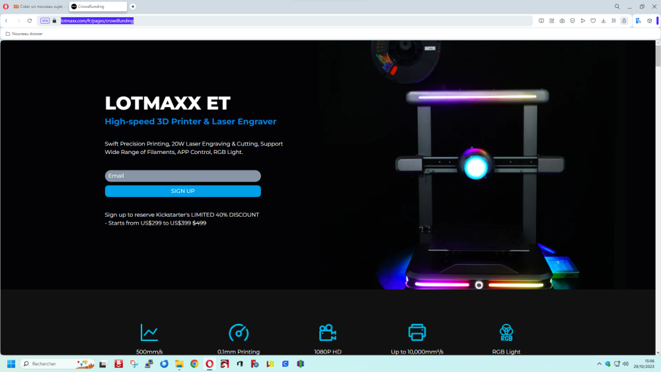Open Task View on the taskbar
The height and width of the screenshot is (372, 661).
tap(103, 363)
